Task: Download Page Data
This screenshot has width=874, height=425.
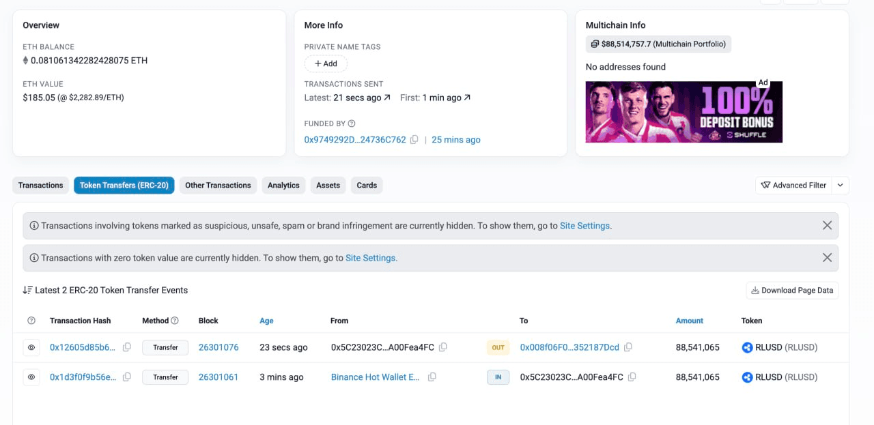Action: [x=792, y=290]
